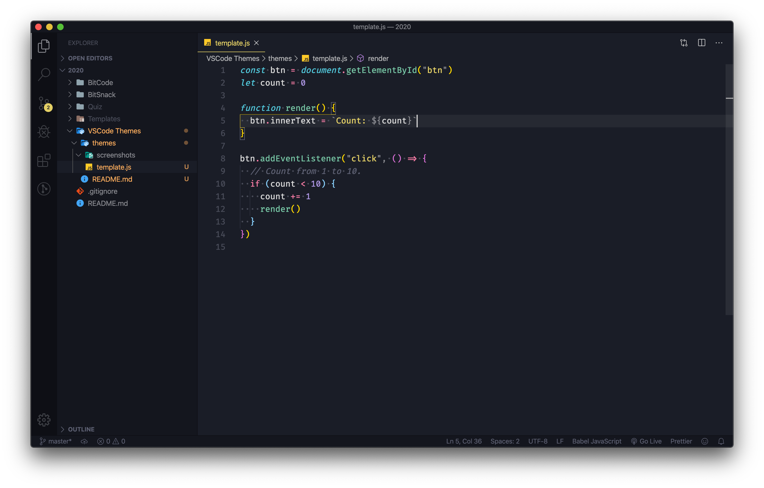
Task: Change language mode Babel JavaScript
Action: [x=597, y=441]
